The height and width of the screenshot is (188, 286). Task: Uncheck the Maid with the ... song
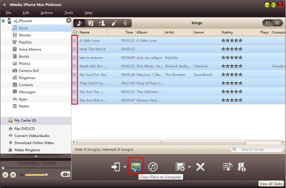[x=74, y=66]
